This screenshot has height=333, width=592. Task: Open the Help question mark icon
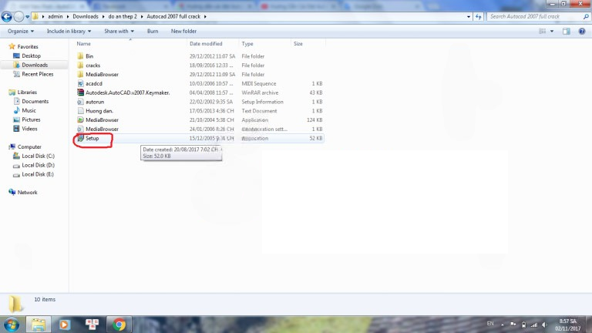pyautogui.click(x=582, y=32)
